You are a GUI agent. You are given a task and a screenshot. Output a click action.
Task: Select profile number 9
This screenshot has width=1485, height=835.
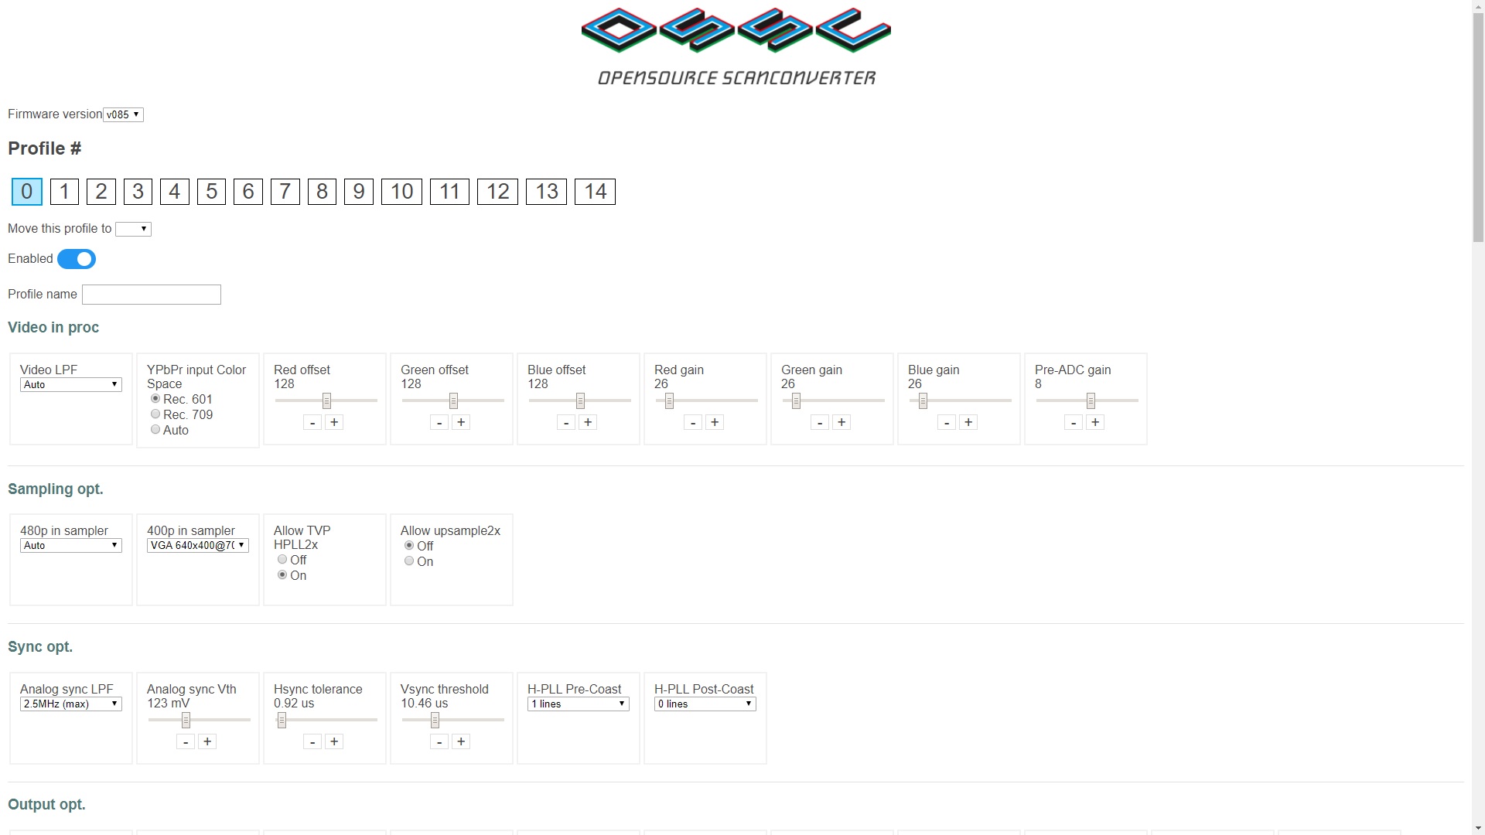tap(359, 192)
